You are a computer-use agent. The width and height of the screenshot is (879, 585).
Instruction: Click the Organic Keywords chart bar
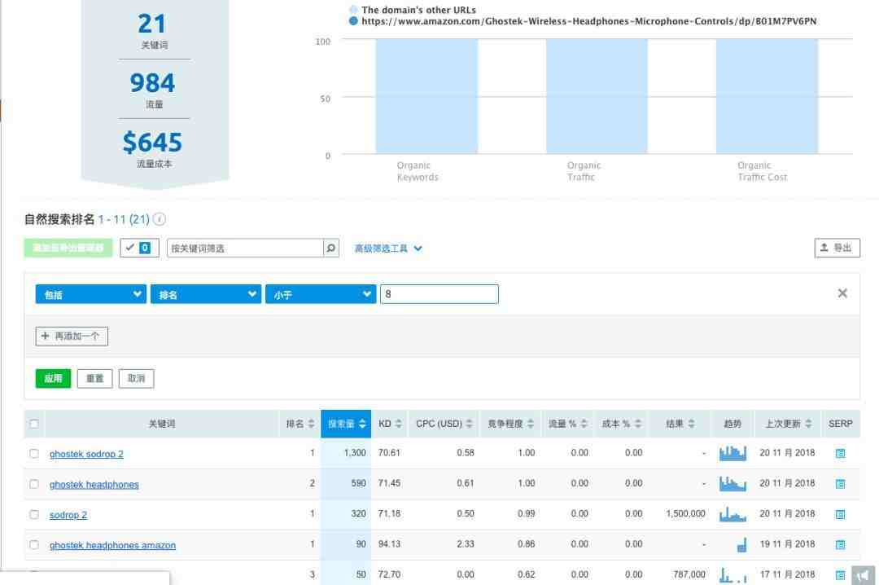coord(426,96)
